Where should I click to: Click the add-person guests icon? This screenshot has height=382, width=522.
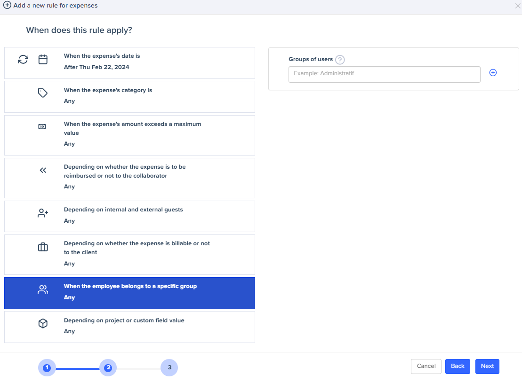click(43, 213)
